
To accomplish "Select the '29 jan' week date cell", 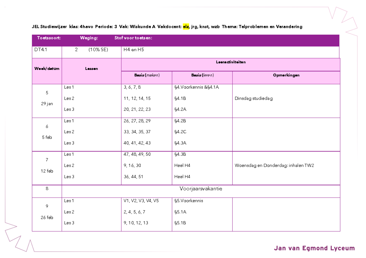I will tap(46, 103).
